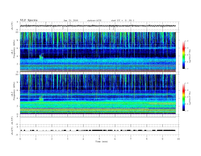Click the "VLF Spectra" plot title
201x156 pixels.
29,20
